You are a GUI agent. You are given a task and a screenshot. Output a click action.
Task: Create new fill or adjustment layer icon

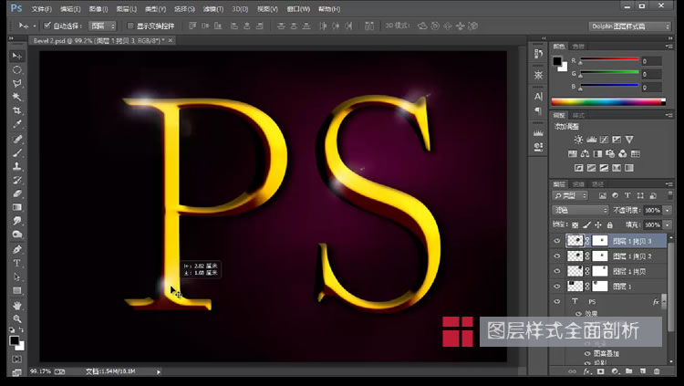click(x=615, y=371)
